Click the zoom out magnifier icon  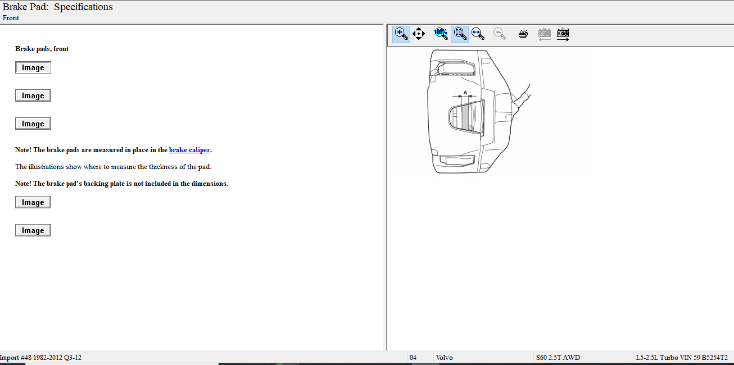click(500, 34)
